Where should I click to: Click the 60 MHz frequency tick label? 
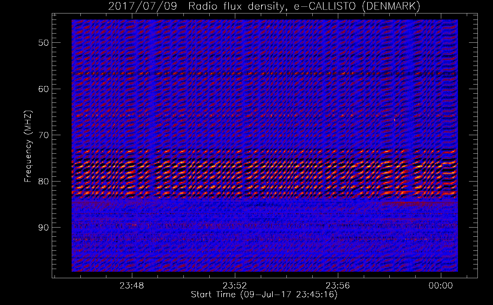click(x=44, y=89)
